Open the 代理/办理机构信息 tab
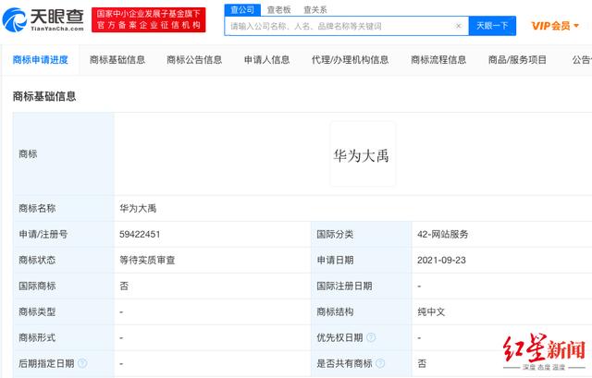The height and width of the screenshot is (378, 592). click(x=350, y=60)
